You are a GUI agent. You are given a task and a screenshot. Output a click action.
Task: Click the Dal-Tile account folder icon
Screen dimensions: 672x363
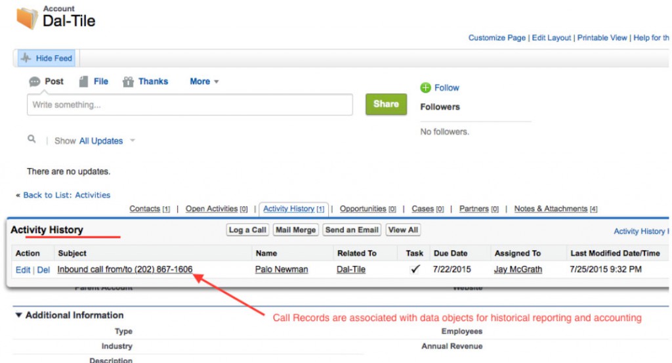[26, 18]
